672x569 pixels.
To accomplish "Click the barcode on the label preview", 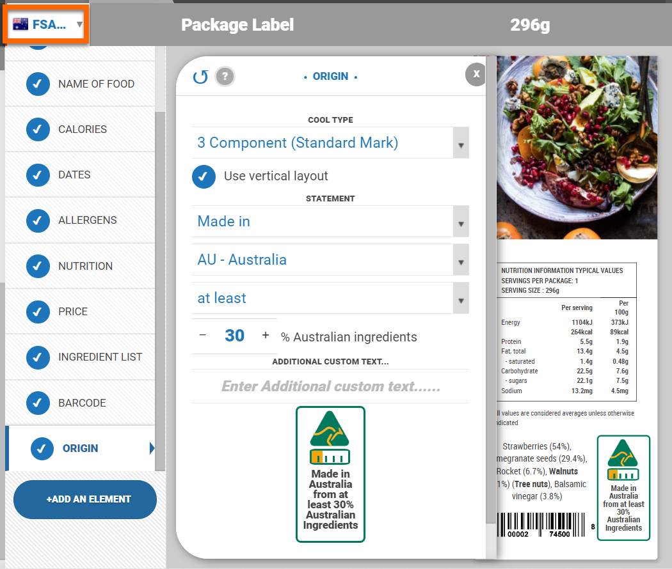I will tap(544, 526).
